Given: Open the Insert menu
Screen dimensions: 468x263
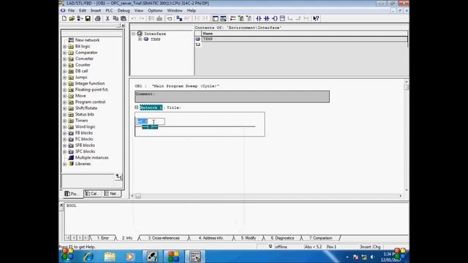Looking at the screenshot, I should (96, 10).
